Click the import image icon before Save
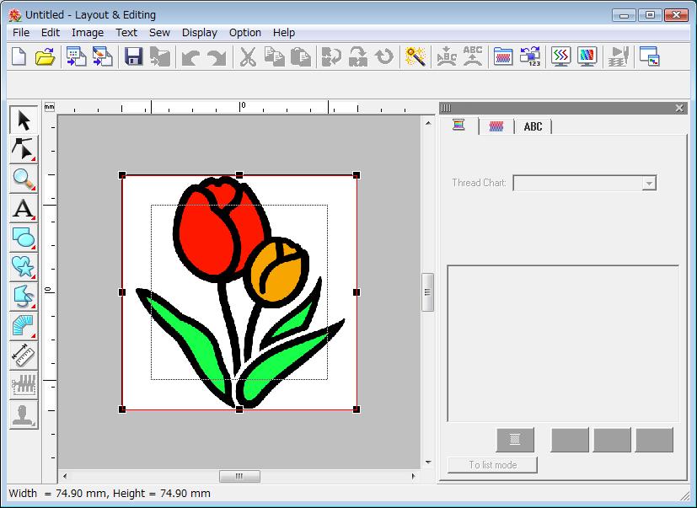 tap(103, 57)
